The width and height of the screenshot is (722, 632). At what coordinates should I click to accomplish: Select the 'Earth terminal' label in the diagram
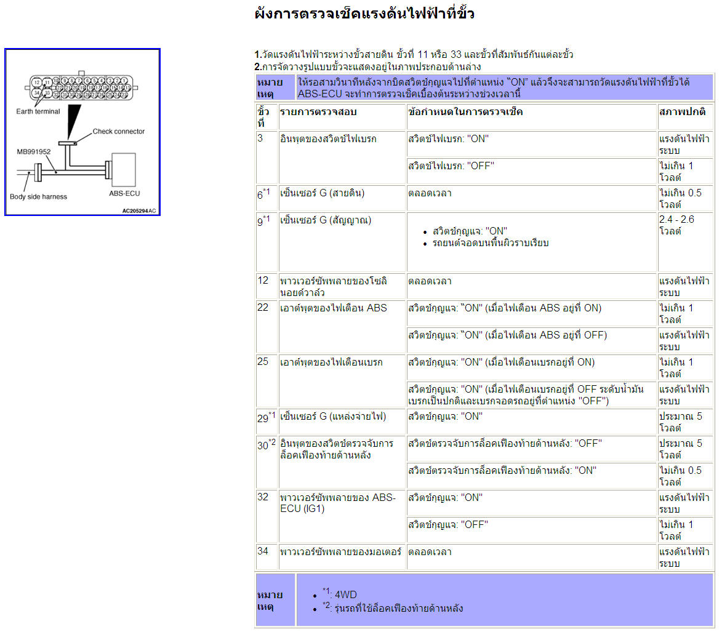[38, 111]
